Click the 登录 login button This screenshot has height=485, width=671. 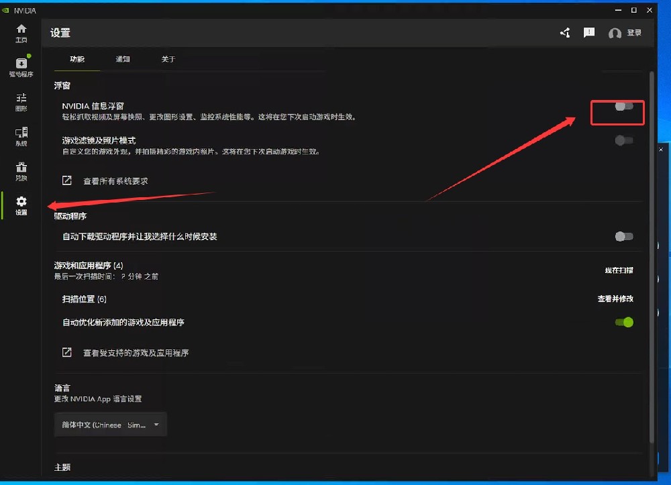click(x=634, y=33)
